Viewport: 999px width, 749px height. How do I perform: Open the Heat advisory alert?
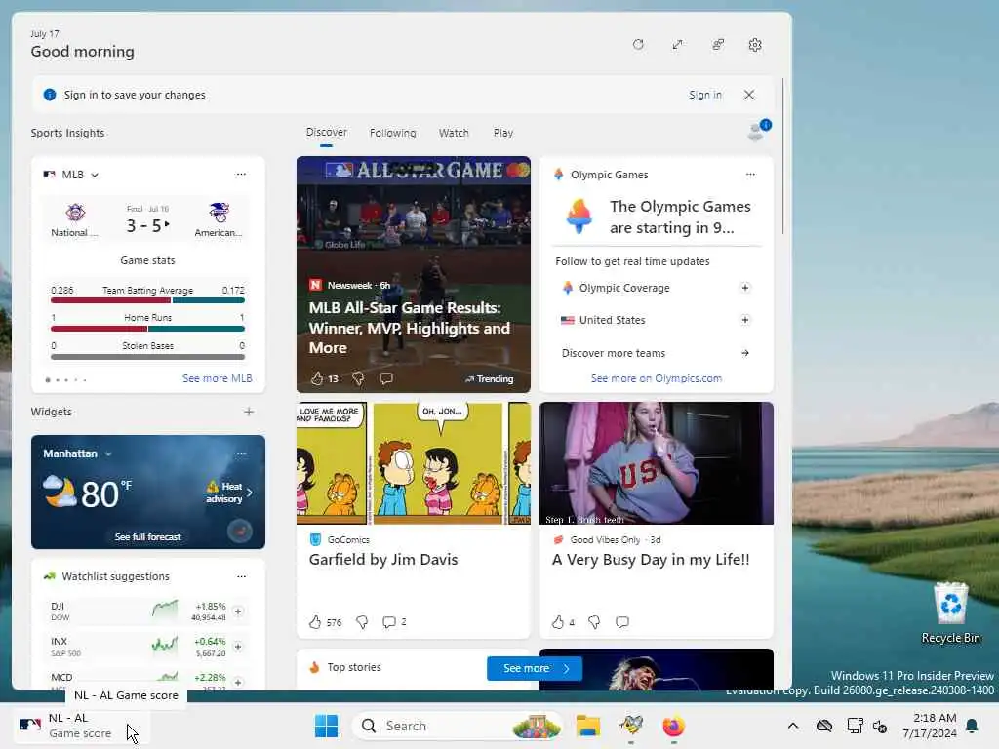click(229, 493)
